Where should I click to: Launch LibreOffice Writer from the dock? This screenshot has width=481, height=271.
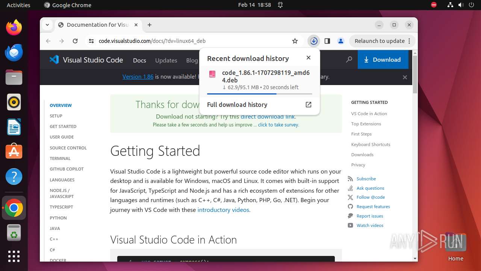pos(14,127)
